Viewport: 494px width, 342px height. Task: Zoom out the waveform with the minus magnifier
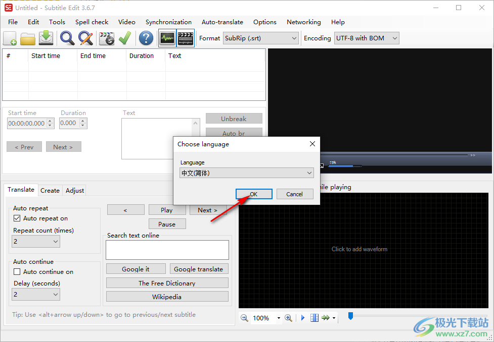pyautogui.click(x=244, y=318)
